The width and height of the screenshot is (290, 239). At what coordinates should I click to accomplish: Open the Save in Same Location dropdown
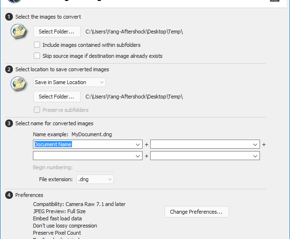tap(70, 82)
